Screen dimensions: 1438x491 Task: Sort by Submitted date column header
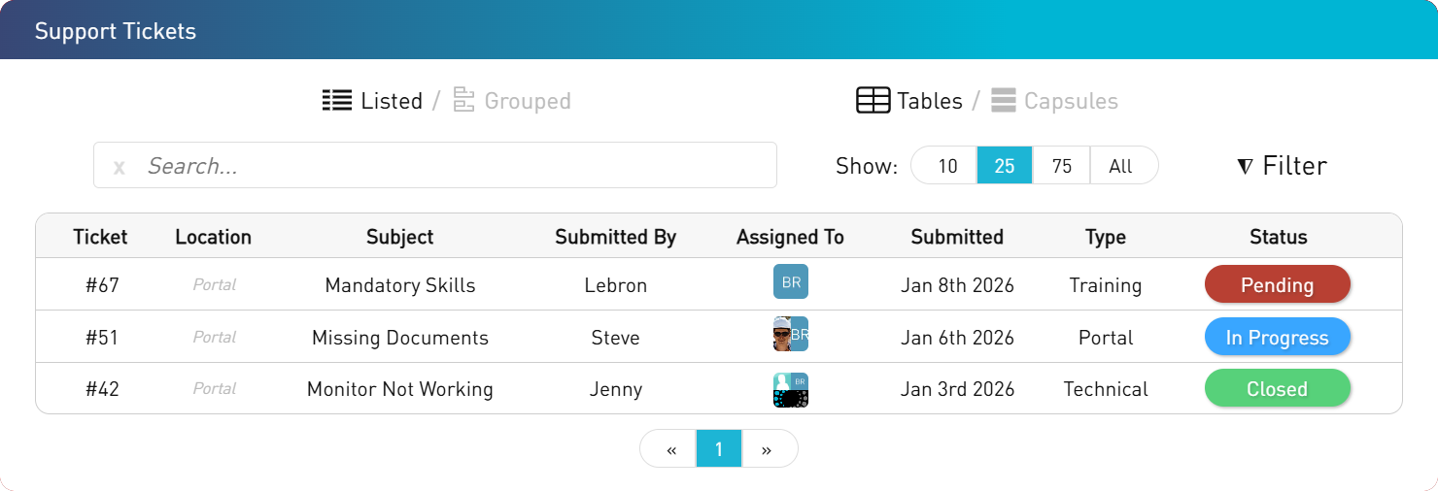[957, 237]
